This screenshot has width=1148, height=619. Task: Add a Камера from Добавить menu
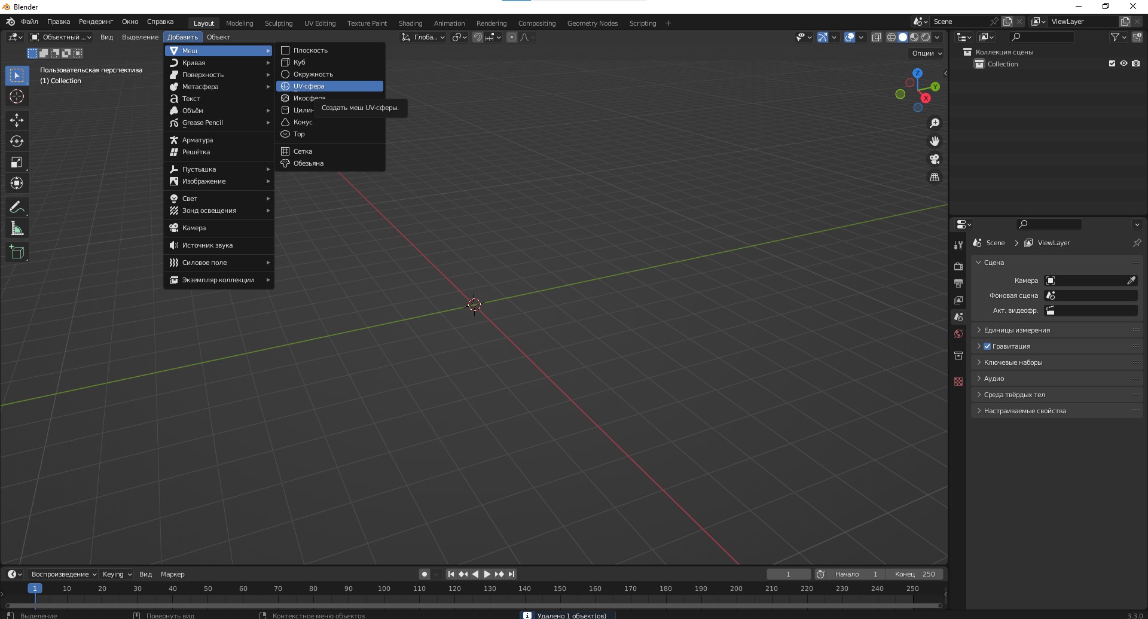pyautogui.click(x=218, y=228)
